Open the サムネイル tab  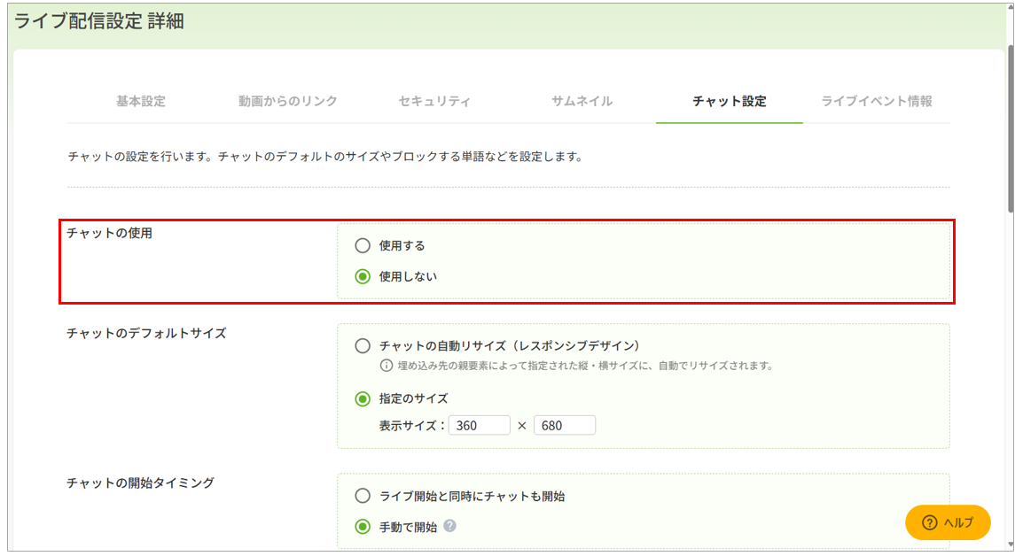pos(582,101)
